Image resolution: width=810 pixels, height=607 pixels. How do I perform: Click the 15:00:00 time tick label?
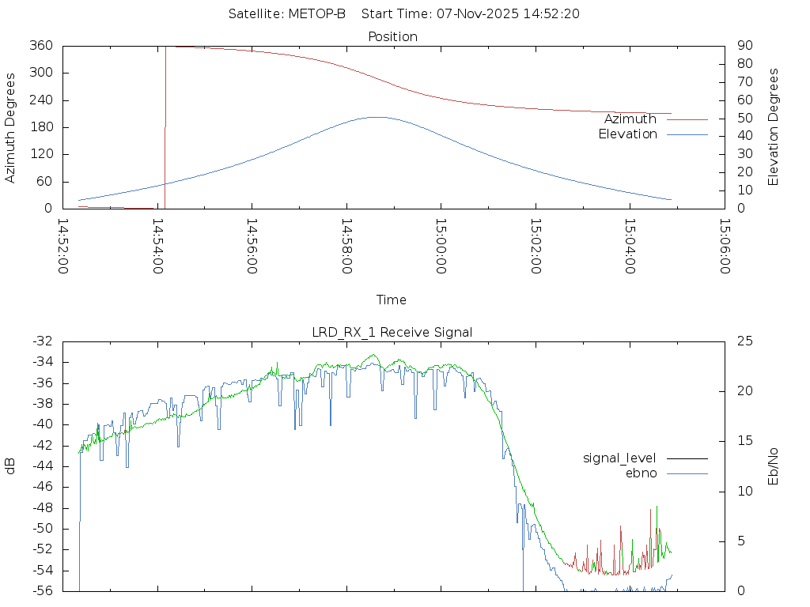[x=441, y=246]
